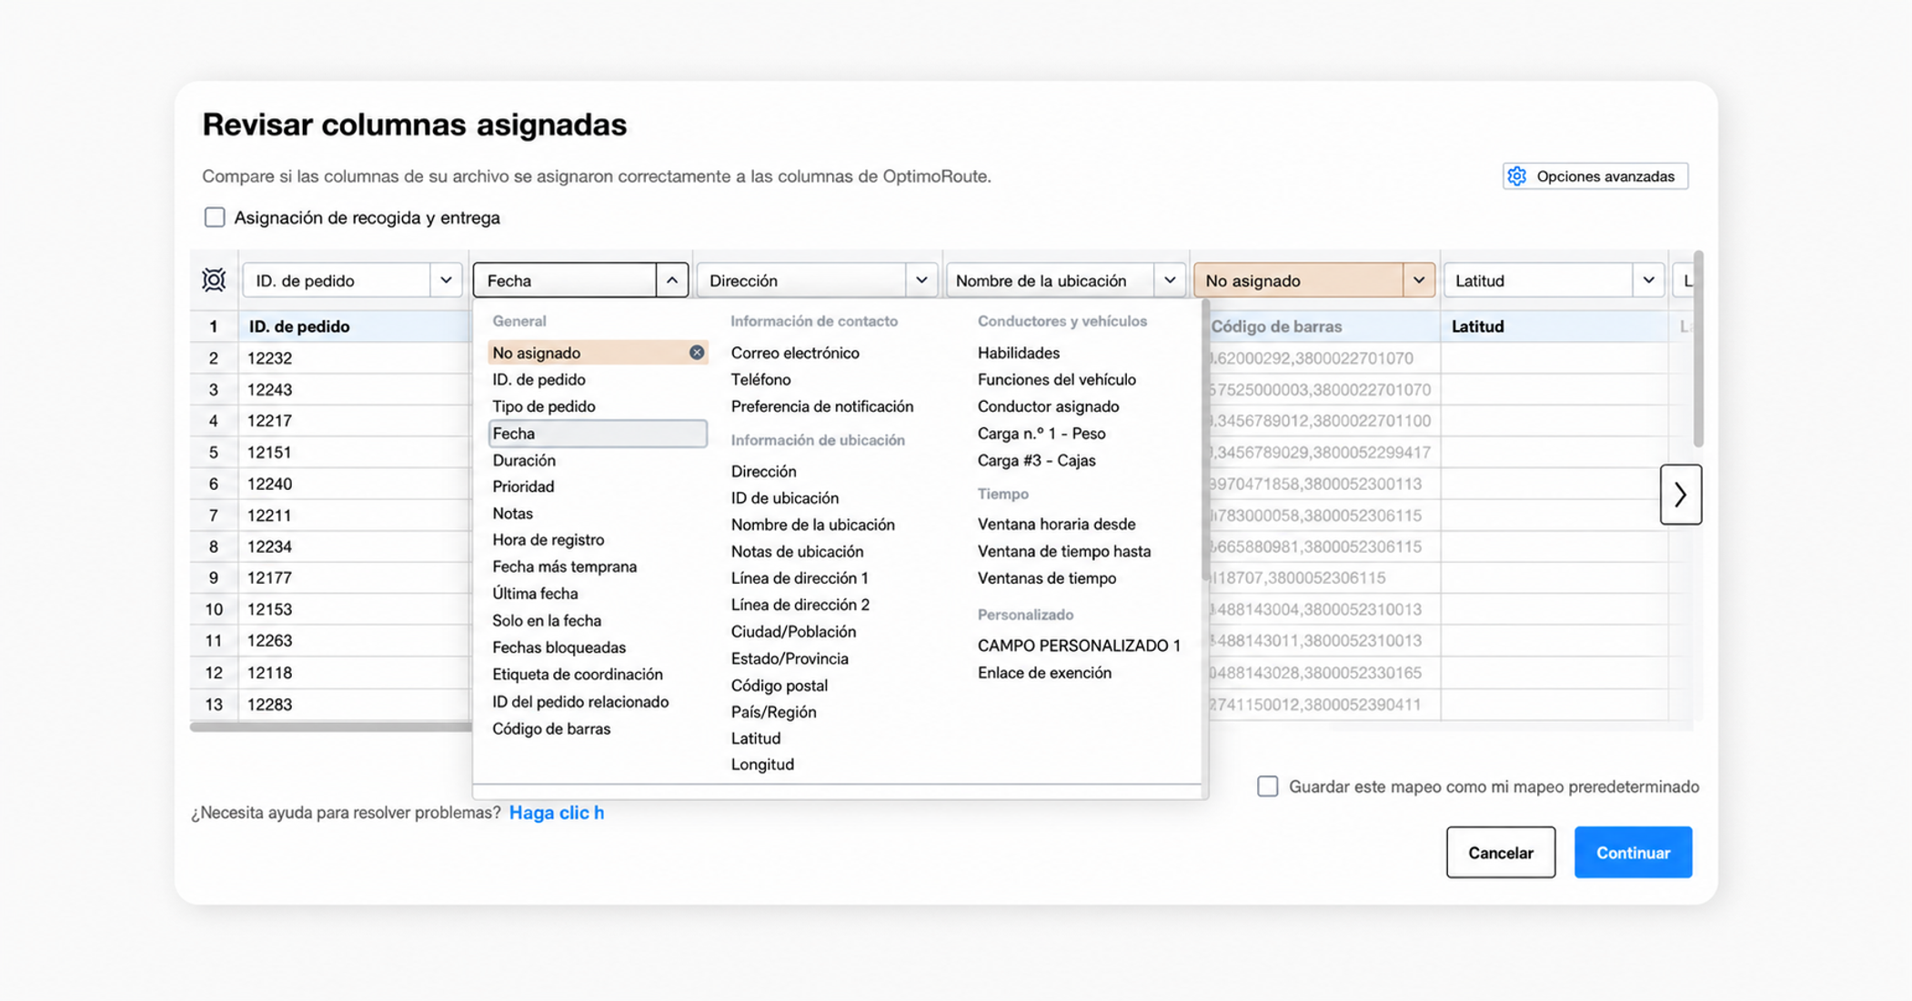Choose Ventana horaria desde option
Image resolution: width=1912 pixels, height=1001 pixels.
tap(1056, 524)
